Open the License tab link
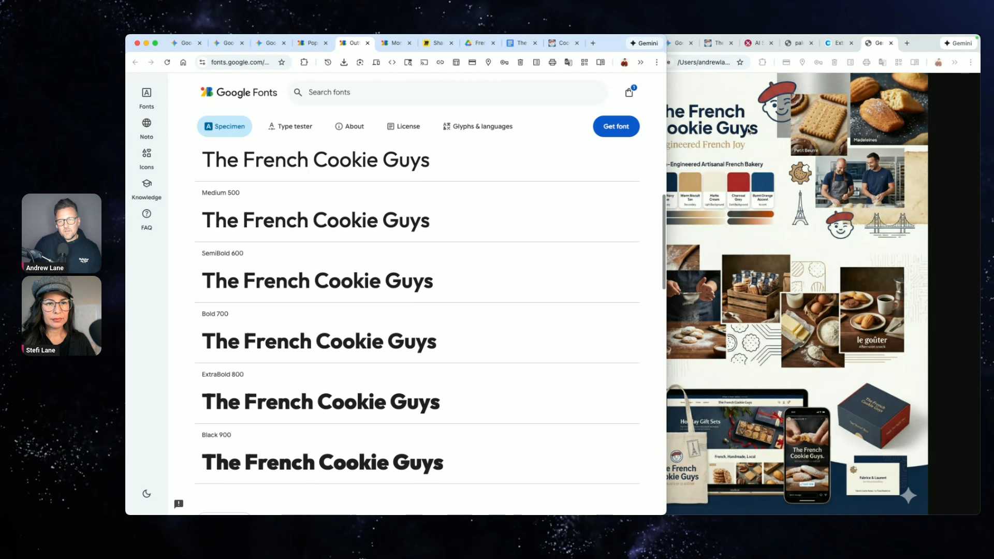The width and height of the screenshot is (994, 559). point(403,126)
